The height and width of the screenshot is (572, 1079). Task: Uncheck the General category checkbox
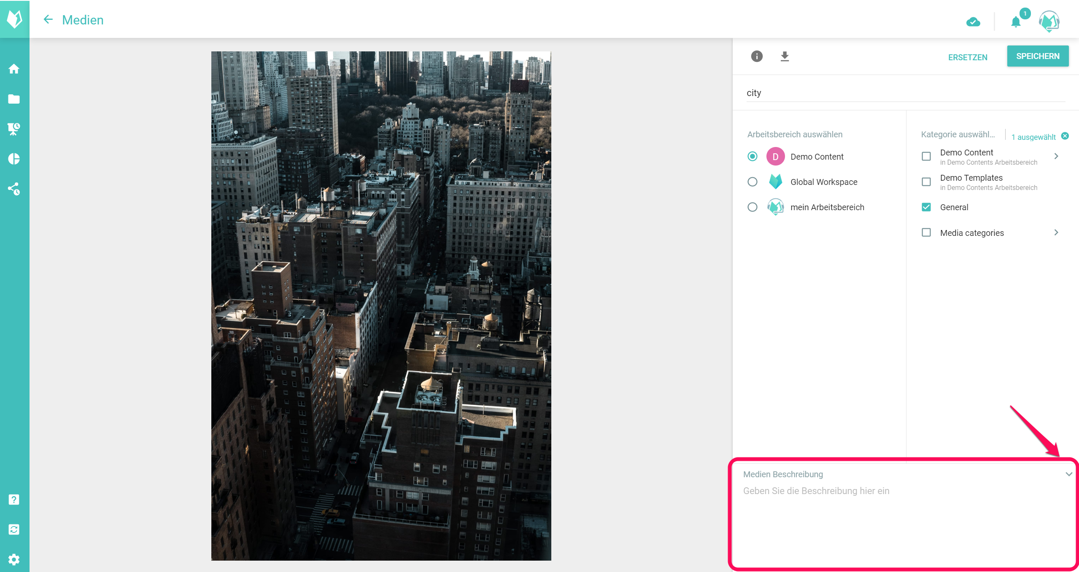click(926, 207)
